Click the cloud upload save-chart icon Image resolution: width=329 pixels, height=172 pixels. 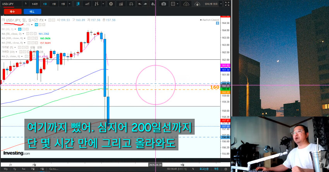197,4
